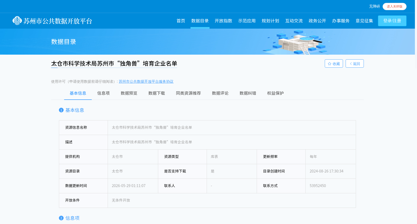Screen dimensions: 417x224
Task: Click the 提供机构 label cell
Action: (x=83, y=157)
